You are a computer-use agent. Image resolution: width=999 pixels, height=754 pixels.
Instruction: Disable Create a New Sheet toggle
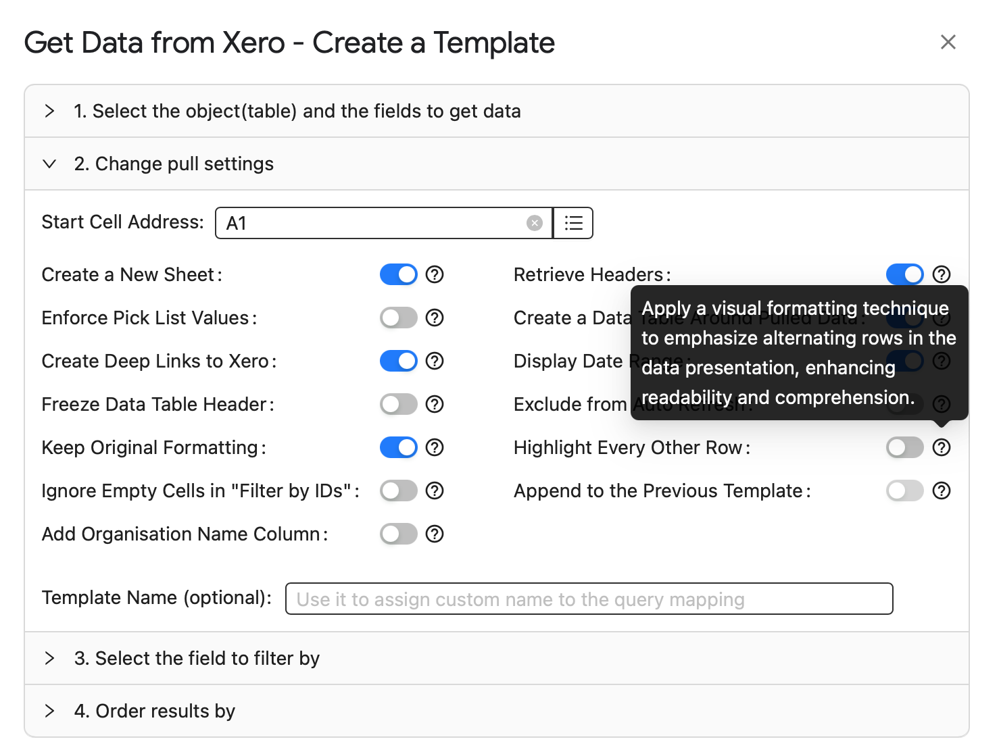(399, 274)
